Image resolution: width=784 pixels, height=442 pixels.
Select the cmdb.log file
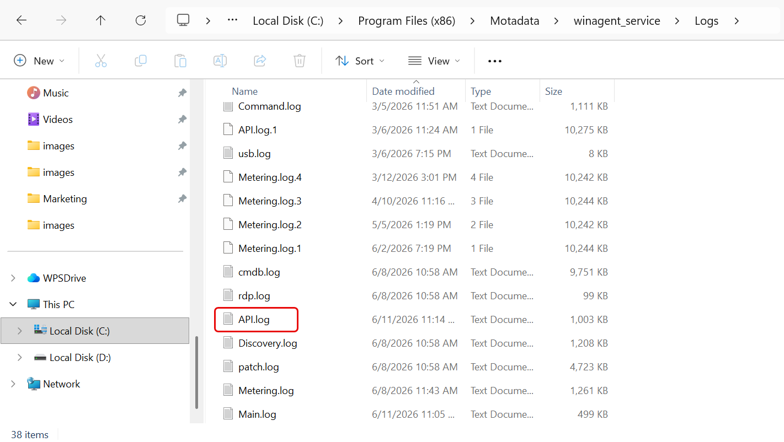point(259,272)
